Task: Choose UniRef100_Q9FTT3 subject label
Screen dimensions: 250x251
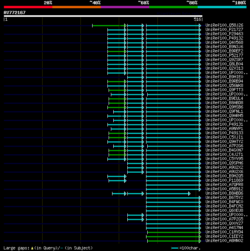Action: click(x=224, y=90)
